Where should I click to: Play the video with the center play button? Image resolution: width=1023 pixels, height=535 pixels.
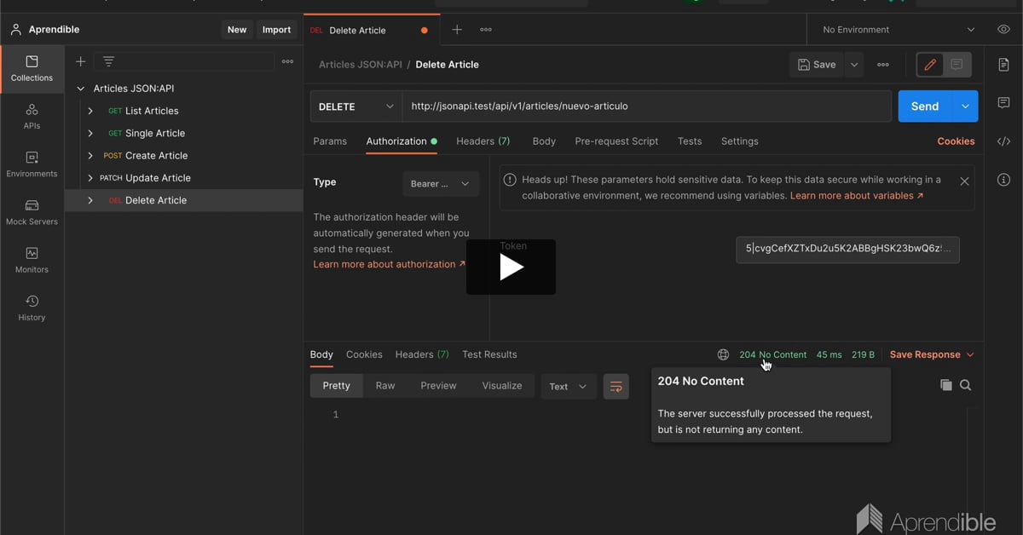tap(511, 267)
